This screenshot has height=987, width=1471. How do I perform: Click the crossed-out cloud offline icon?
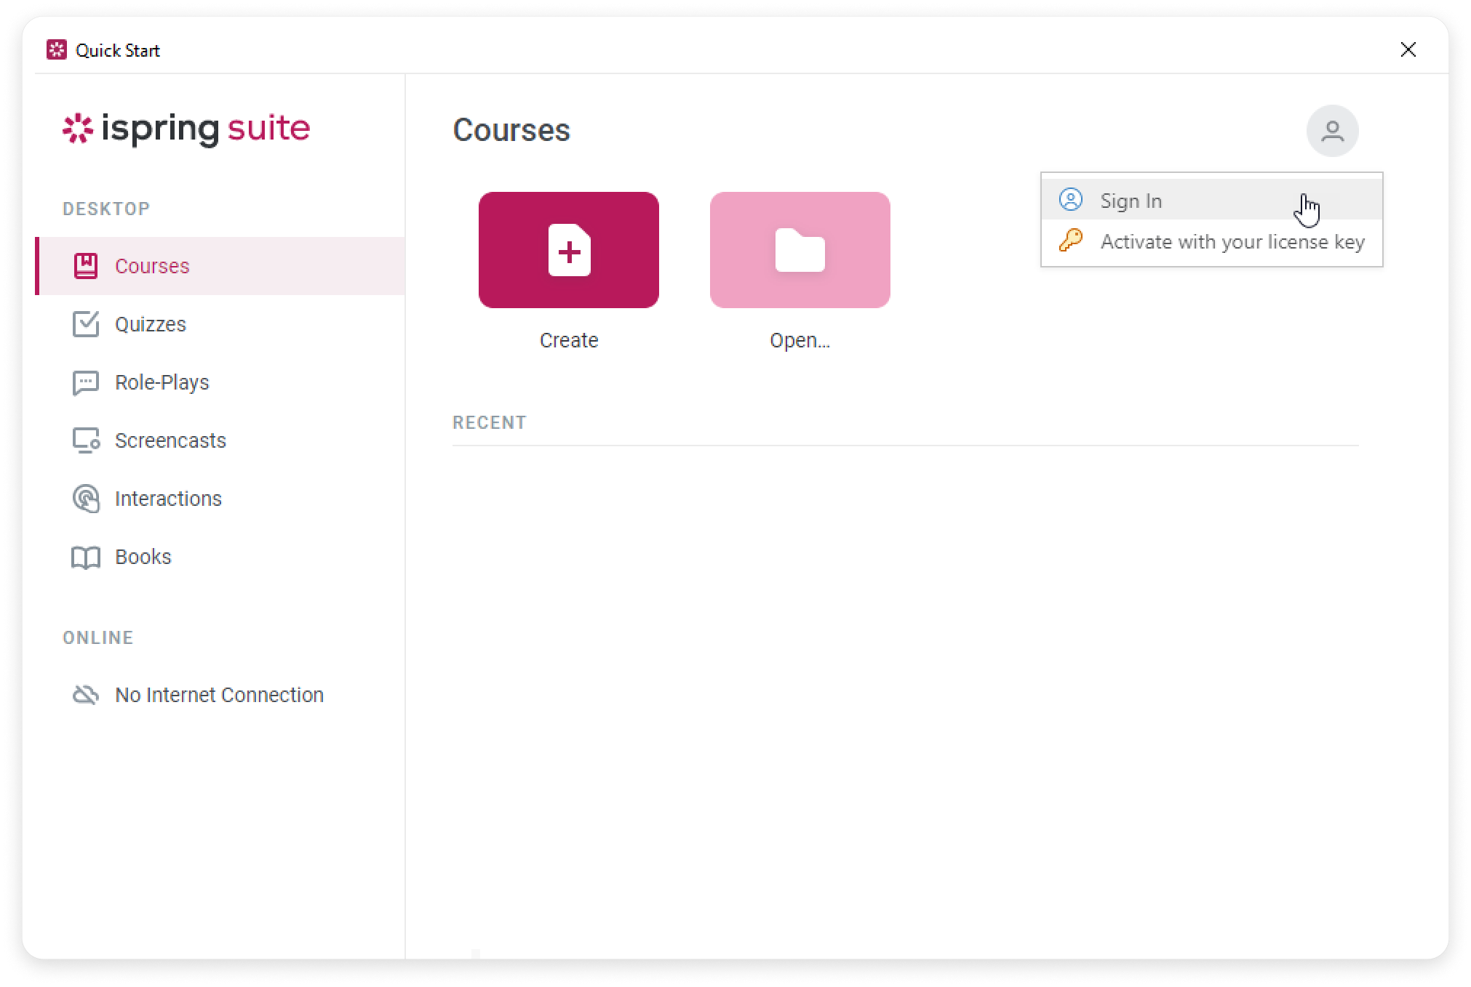[x=86, y=695]
